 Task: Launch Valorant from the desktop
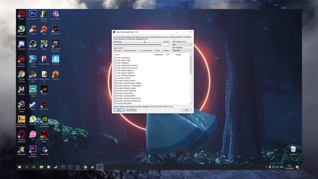click(55, 30)
